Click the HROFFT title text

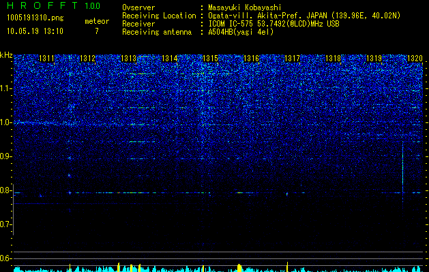point(42,5)
